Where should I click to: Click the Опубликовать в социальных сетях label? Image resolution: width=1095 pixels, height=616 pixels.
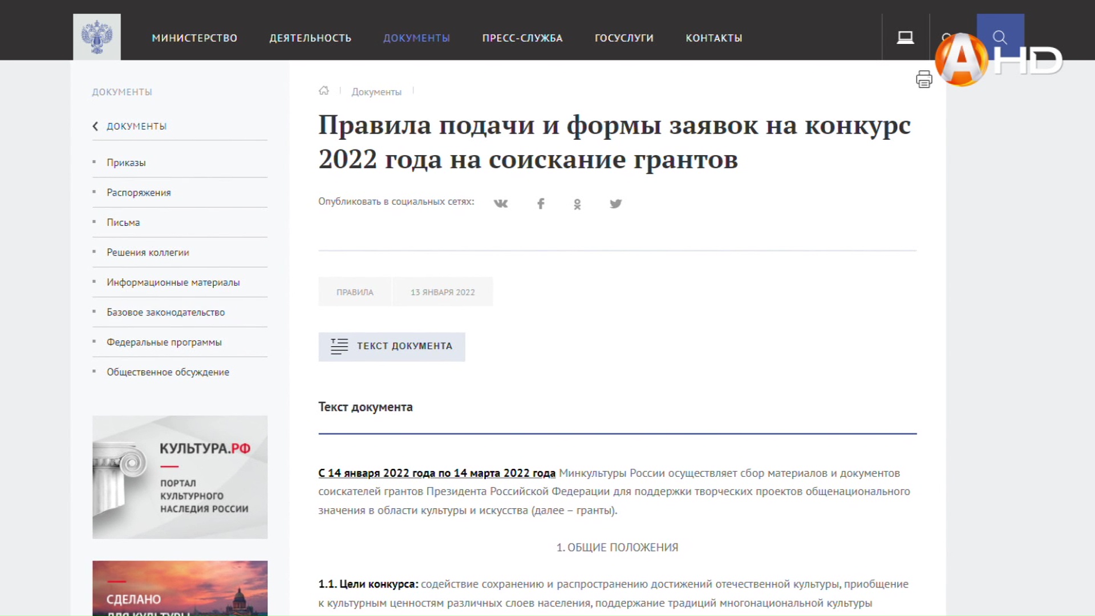click(396, 202)
